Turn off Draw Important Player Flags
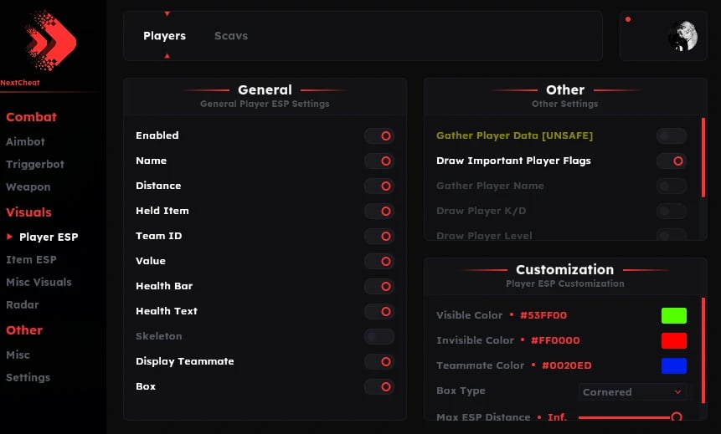 click(672, 161)
